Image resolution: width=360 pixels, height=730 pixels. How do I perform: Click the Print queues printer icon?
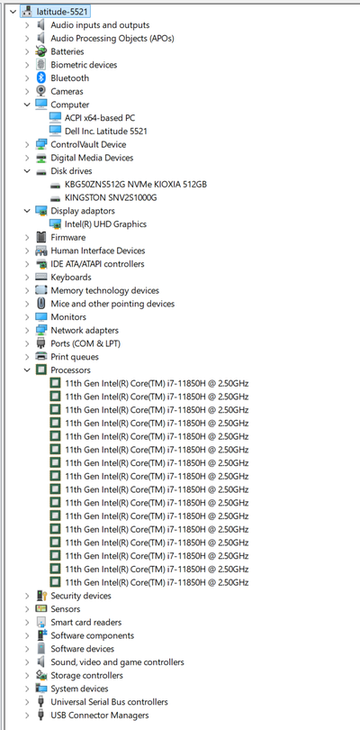(x=41, y=357)
